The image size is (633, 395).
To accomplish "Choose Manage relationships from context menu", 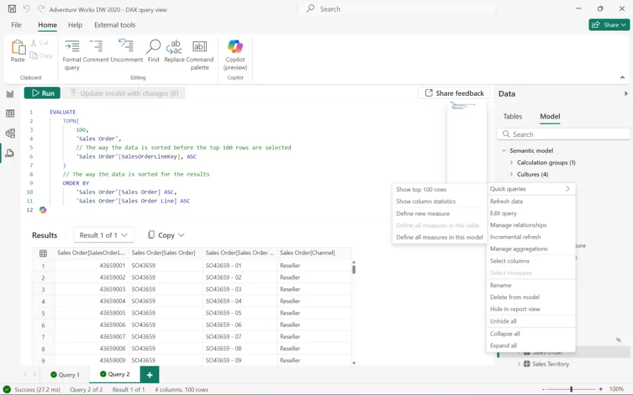I will [x=531, y=225].
